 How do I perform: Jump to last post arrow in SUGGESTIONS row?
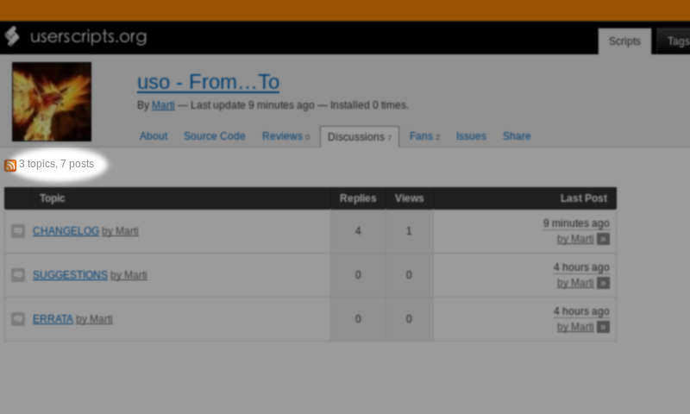[603, 283]
